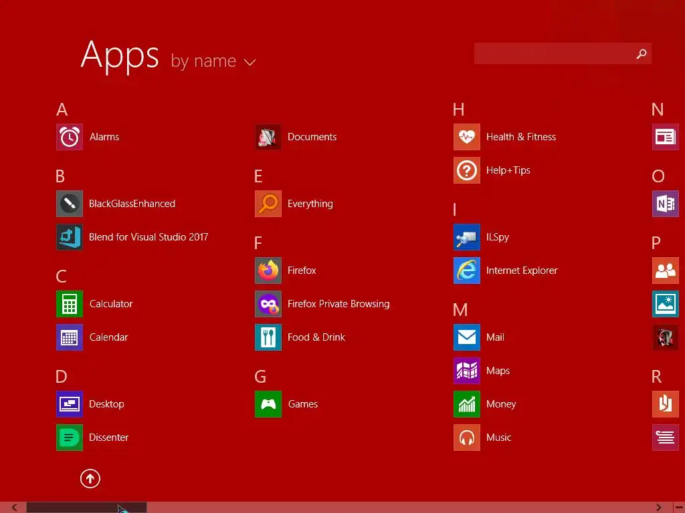Open the Health & Fitness icon
Viewport: 685px width, 513px height.
click(467, 137)
